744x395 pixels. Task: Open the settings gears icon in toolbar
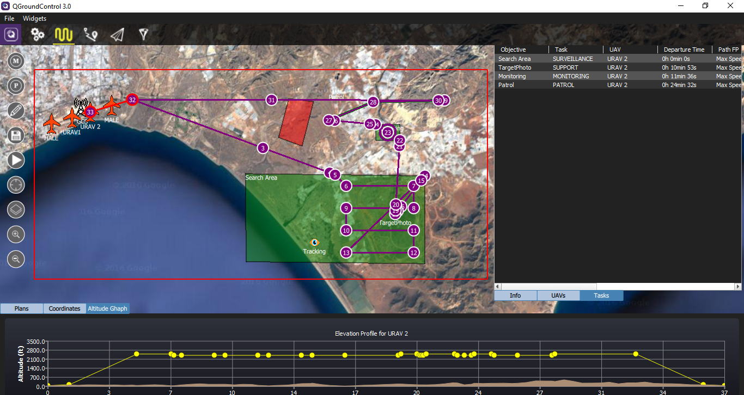37,35
